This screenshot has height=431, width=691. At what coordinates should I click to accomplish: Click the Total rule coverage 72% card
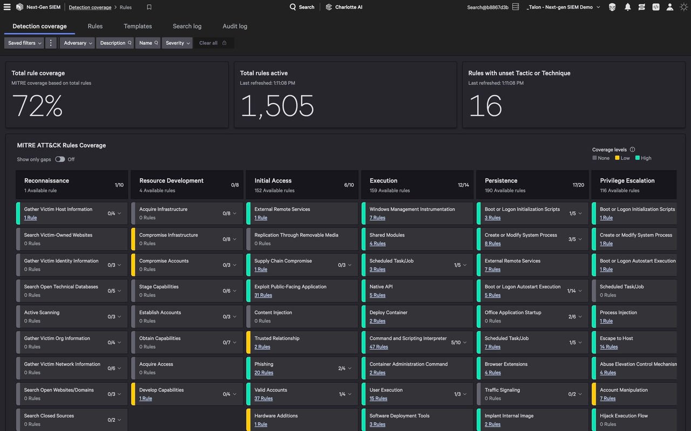tap(117, 95)
